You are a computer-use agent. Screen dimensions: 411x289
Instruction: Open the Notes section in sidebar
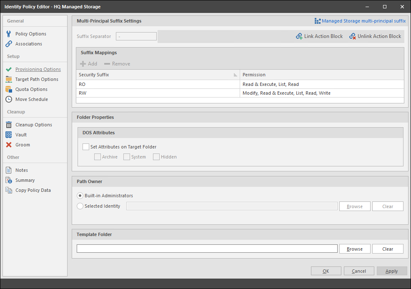point(22,170)
